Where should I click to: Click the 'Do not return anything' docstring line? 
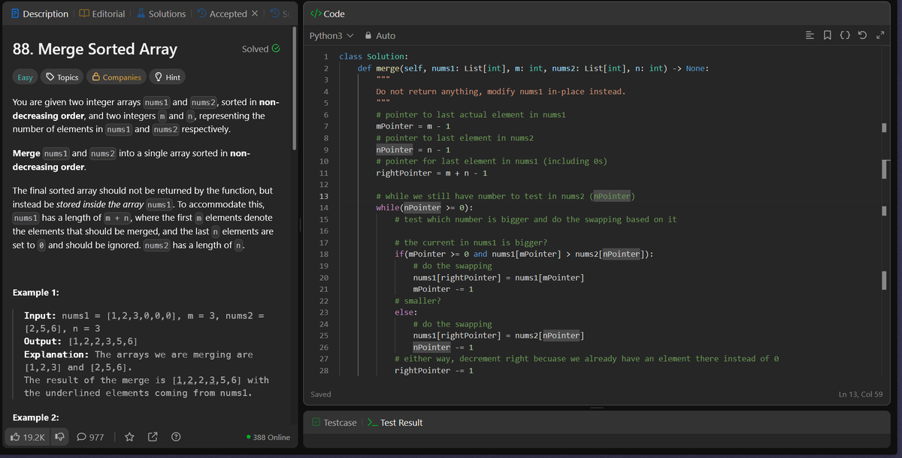[x=501, y=92]
